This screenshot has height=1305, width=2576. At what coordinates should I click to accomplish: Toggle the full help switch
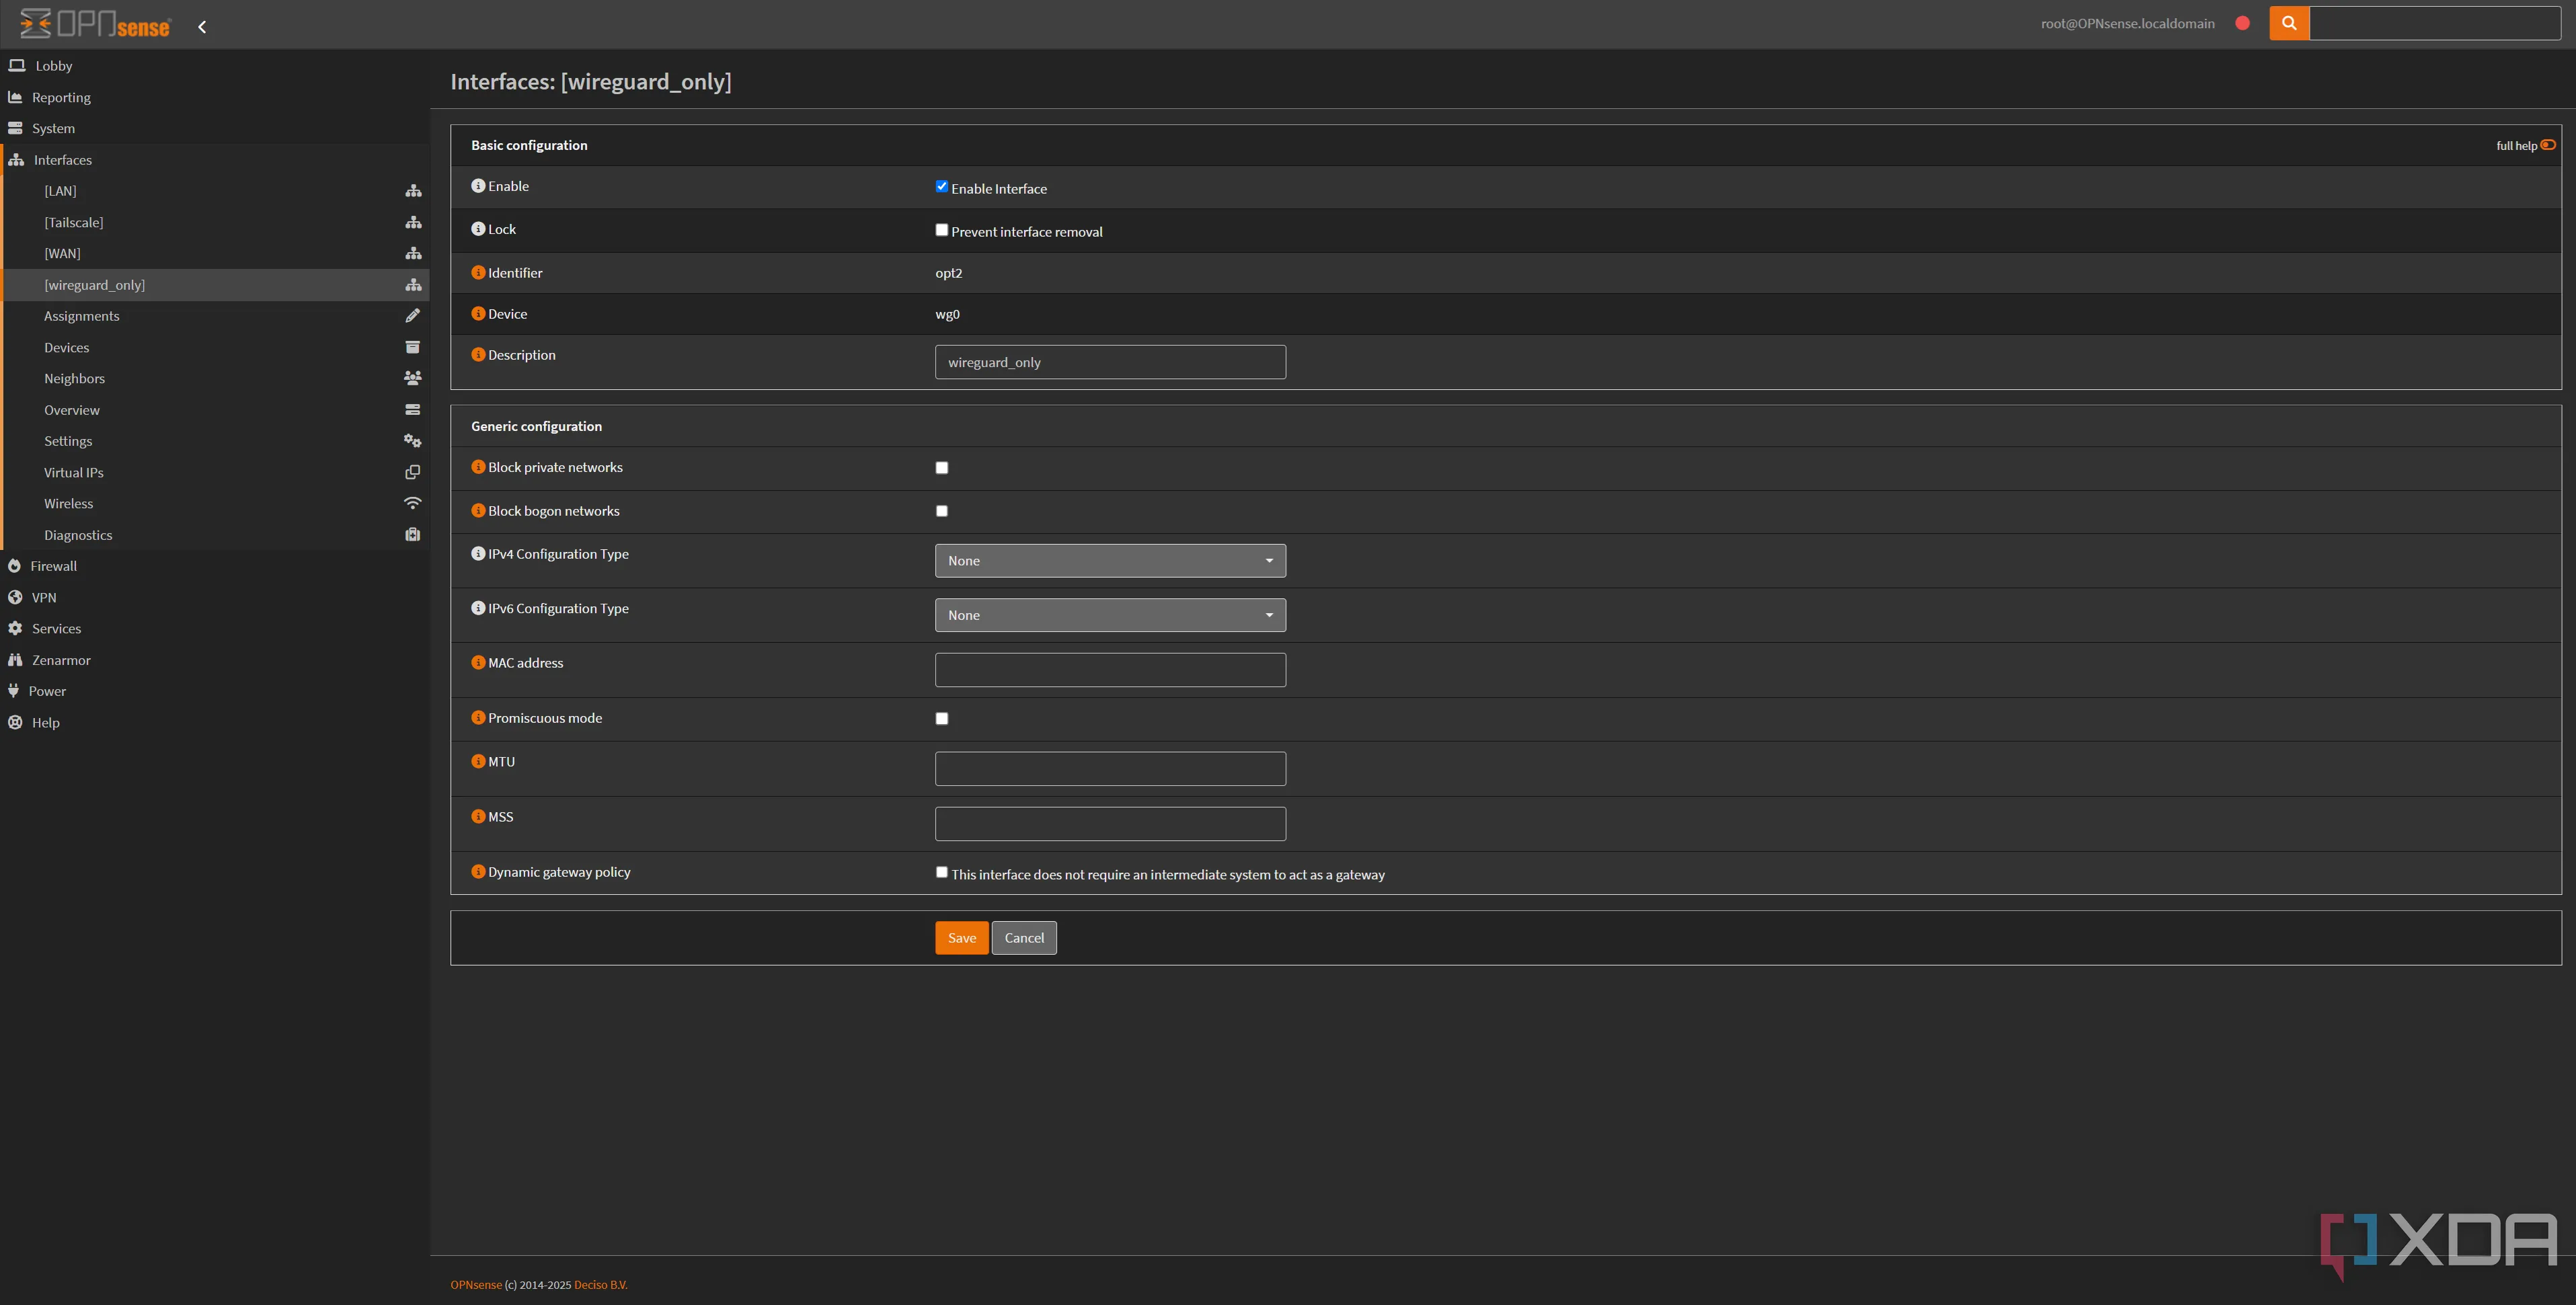(2547, 145)
